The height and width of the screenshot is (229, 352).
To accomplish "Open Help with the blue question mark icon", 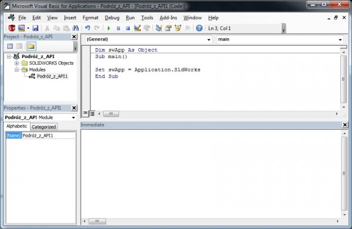I will coord(199,28).
